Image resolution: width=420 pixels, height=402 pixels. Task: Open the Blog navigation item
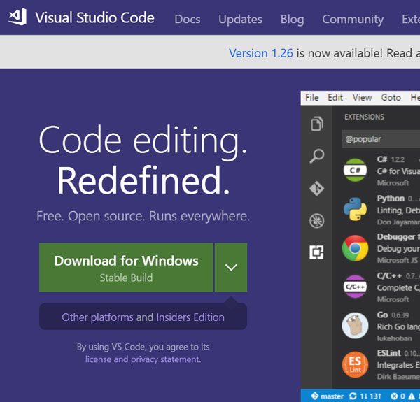292,20
